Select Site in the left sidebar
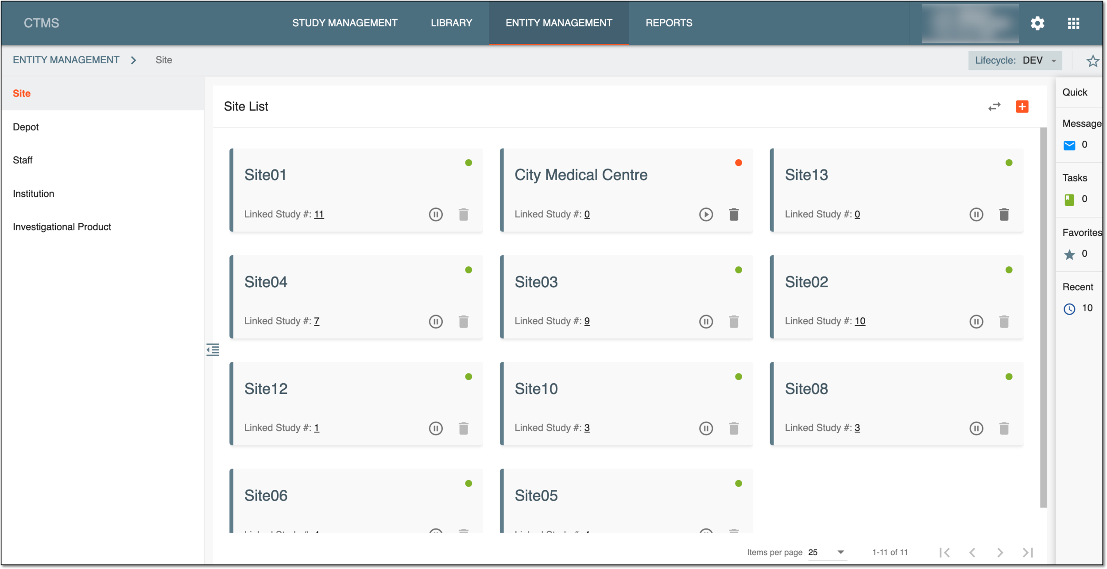 [103, 93]
